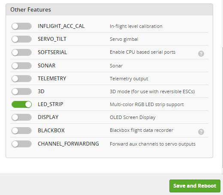
Task: Click the vertical scrollbar on the right edge
Action: [x=222, y=107]
